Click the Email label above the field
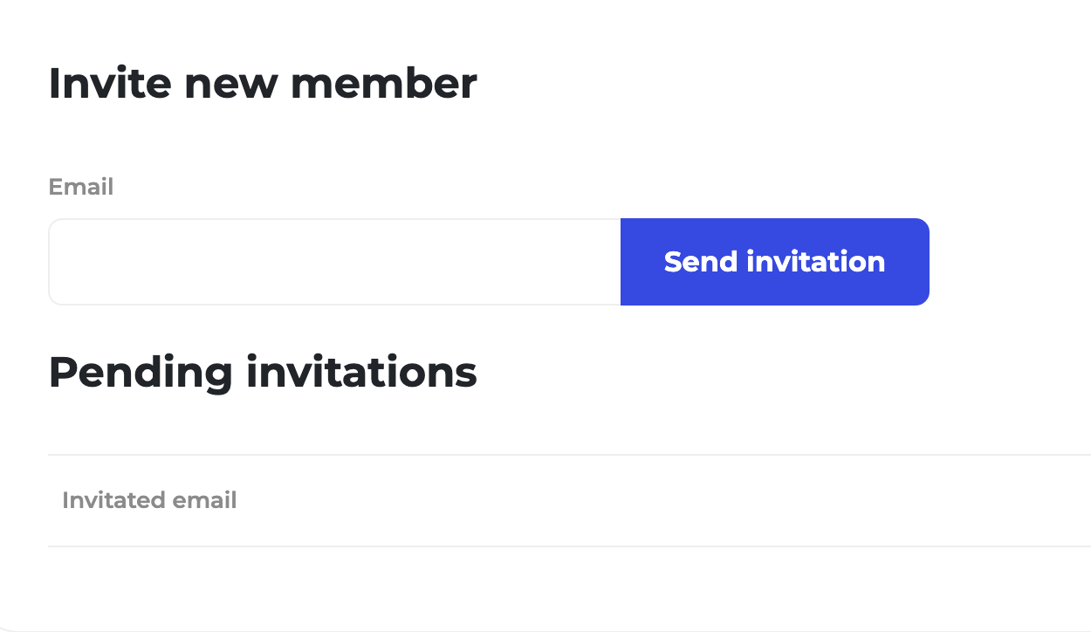Image resolution: width=1091 pixels, height=632 pixels. coord(81,187)
